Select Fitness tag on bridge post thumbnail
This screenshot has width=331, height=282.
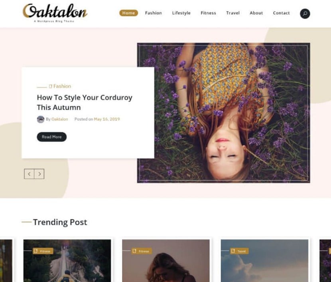pos(43,251)
